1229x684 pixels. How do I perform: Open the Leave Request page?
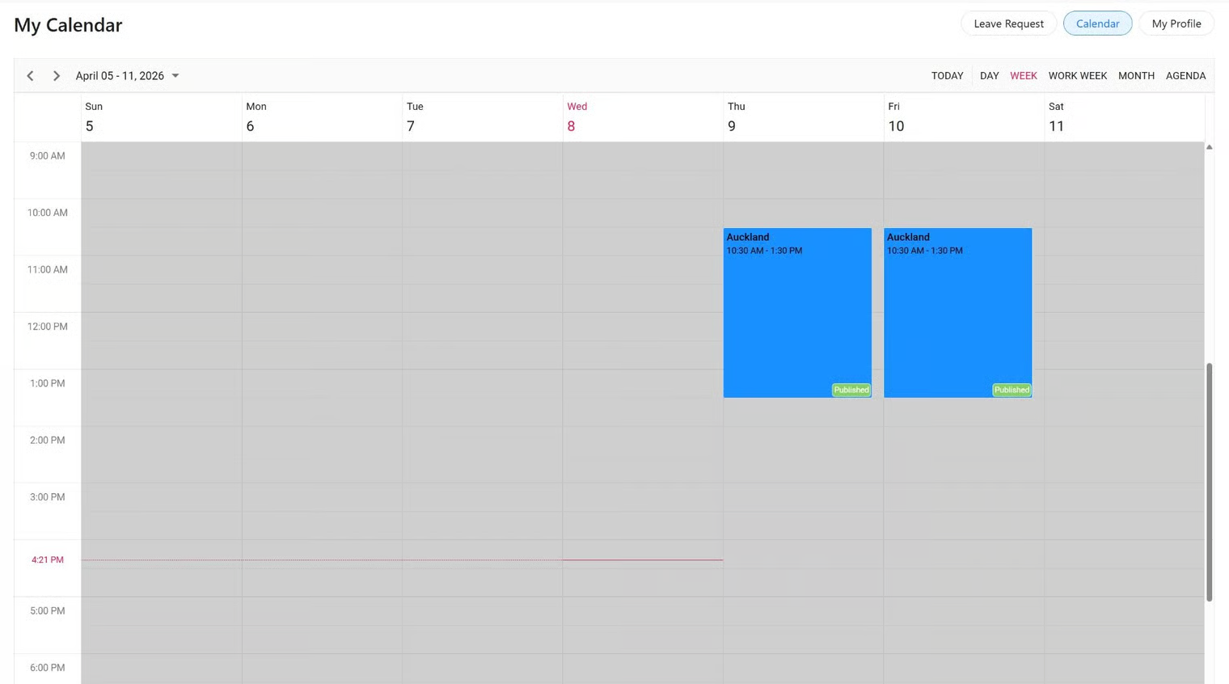(x=1008, y=23)
